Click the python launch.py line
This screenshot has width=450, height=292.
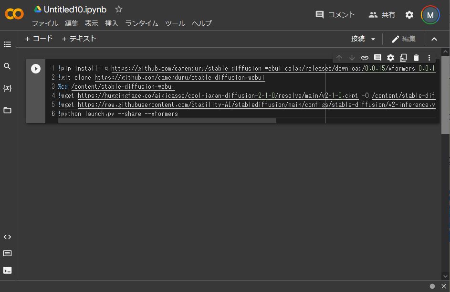(x=118, y=114)
